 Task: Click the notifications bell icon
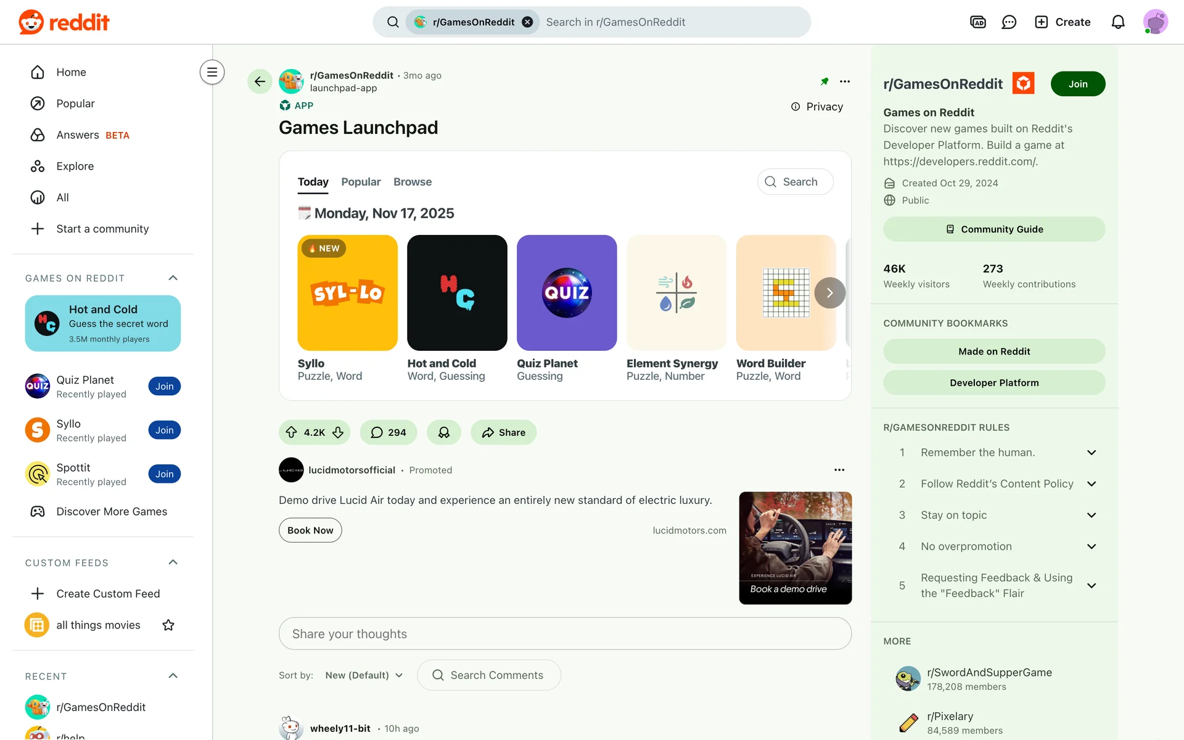point(1117,22)
